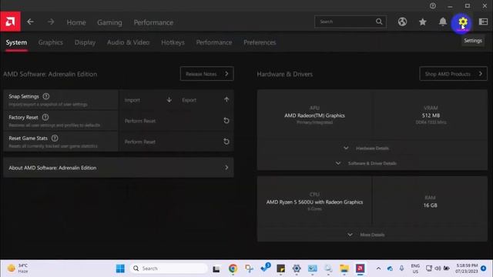
Task: Click AMD Radeon(TM) Graphics text
Action: pyautogui.click(x=314, y=115)
